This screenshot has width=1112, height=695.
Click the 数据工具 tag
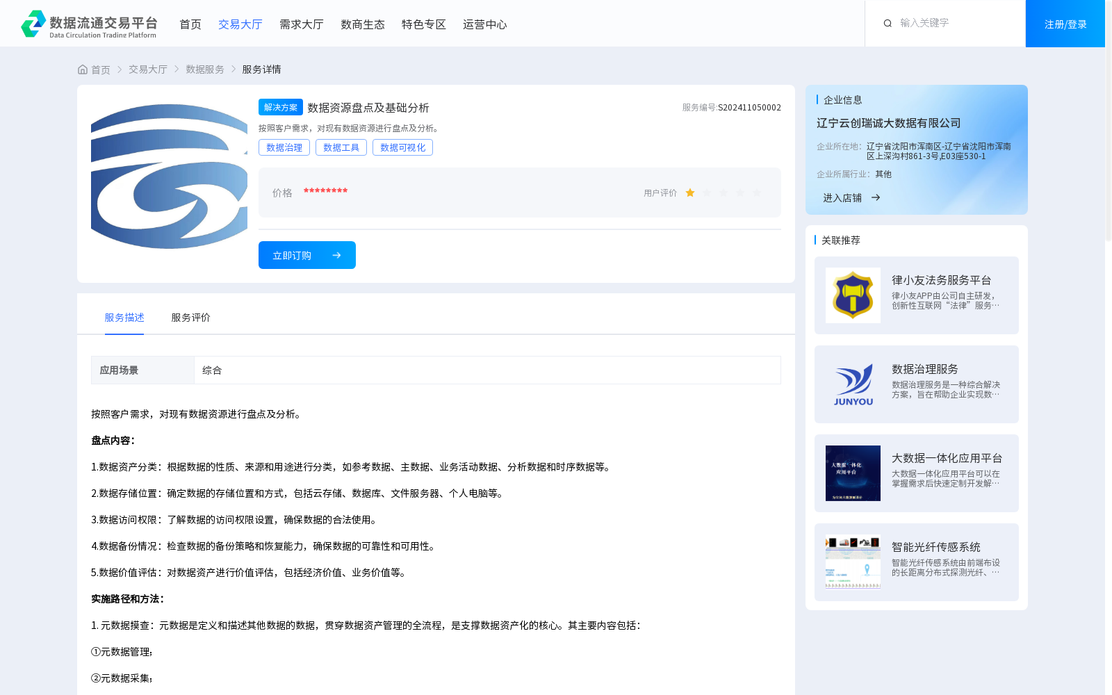click(341, 147)
